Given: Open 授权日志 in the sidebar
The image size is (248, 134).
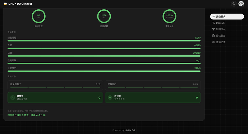Looking at the screenshot, I should [x=227, y=35].
